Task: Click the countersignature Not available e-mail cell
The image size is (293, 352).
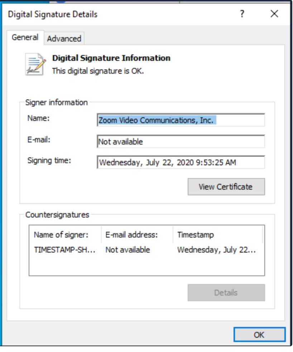Action: point(128,250)
